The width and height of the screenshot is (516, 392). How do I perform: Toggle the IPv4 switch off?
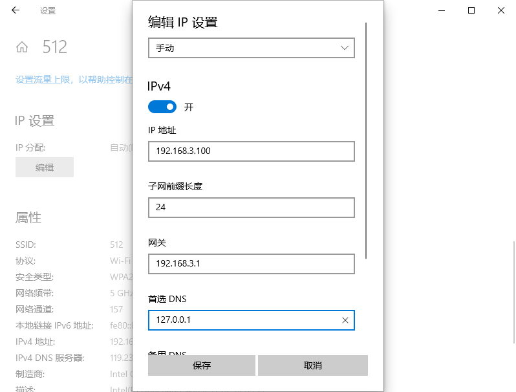(162, 107)
